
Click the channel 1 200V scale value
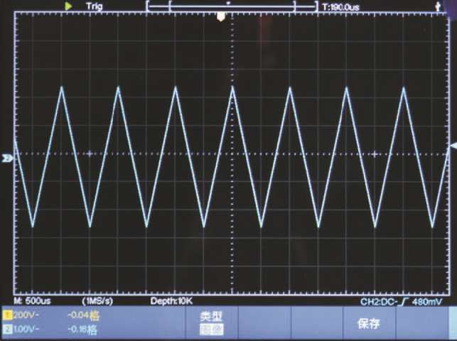point(26,315)
